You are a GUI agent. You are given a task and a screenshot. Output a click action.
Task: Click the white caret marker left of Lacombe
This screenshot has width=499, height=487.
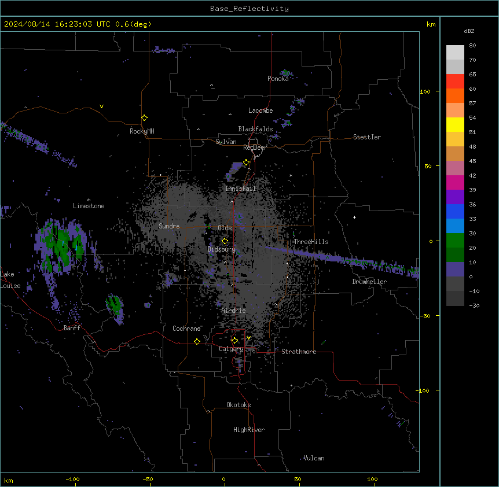230,114
